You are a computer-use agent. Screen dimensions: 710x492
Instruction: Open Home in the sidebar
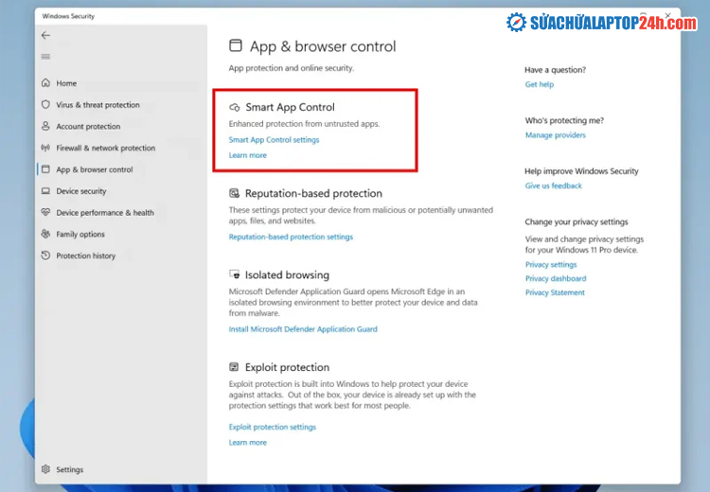66,83
